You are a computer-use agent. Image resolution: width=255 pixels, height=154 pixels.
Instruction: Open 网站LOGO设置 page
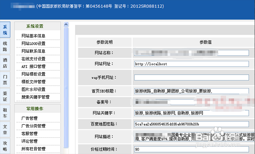coord(33,43)
